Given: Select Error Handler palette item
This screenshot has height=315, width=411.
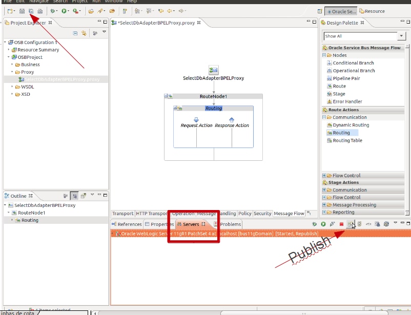Looking at the screenshot, I should coord(344,101).
